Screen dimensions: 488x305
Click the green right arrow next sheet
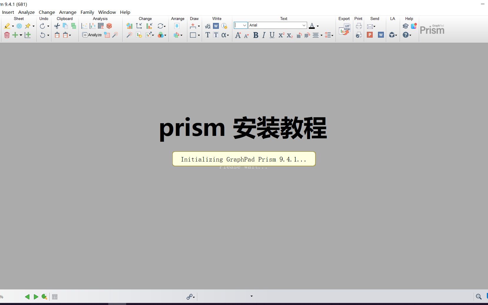[36, 297]
